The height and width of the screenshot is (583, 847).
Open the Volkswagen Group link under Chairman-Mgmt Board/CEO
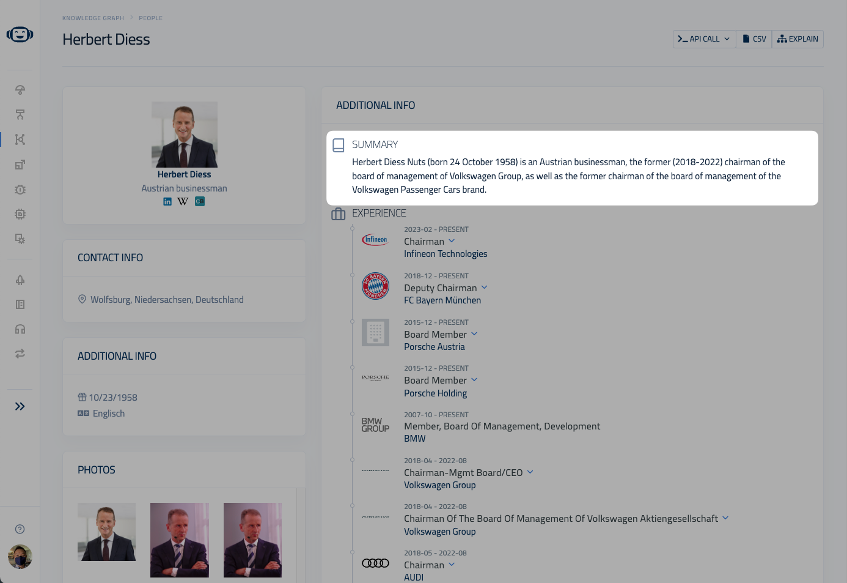[x=439, y=485]
